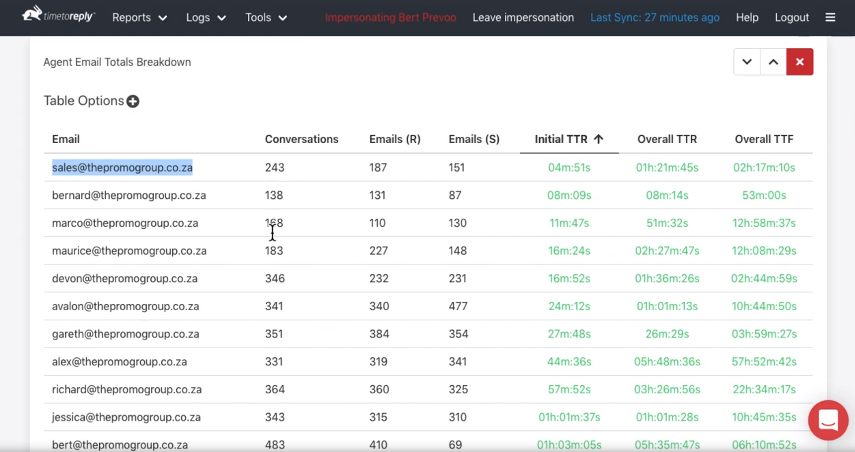Viewport: 855px width, 452px height.
Task: Click the timetoreply logo
Action: click(59, 15)
